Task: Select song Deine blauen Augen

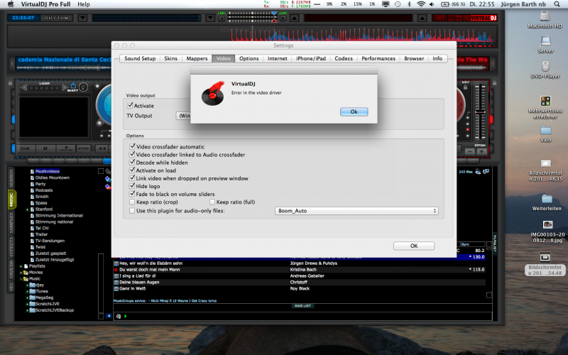Action: (x=139, y=282)
